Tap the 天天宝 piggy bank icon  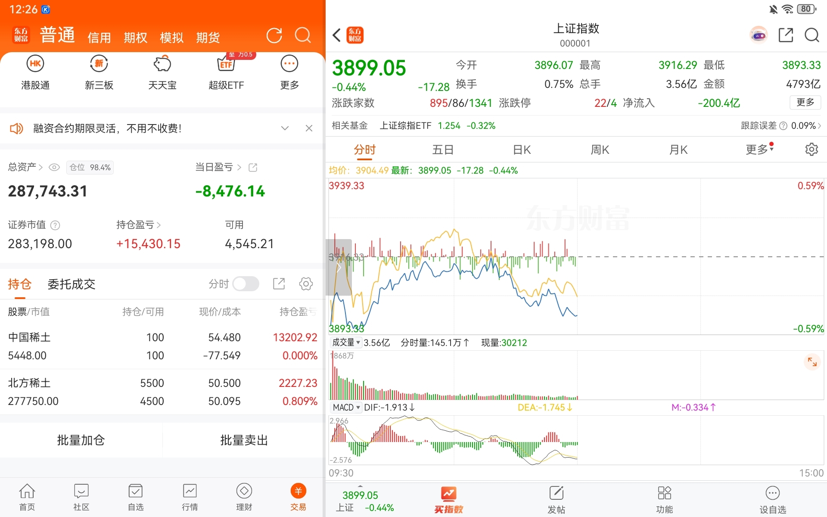click(162, 64)
